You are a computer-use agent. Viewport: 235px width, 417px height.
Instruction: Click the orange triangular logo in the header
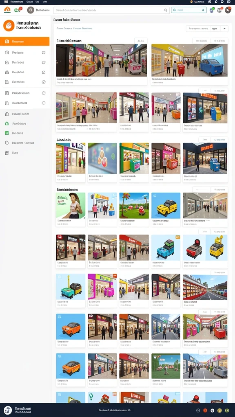[7, 10]
